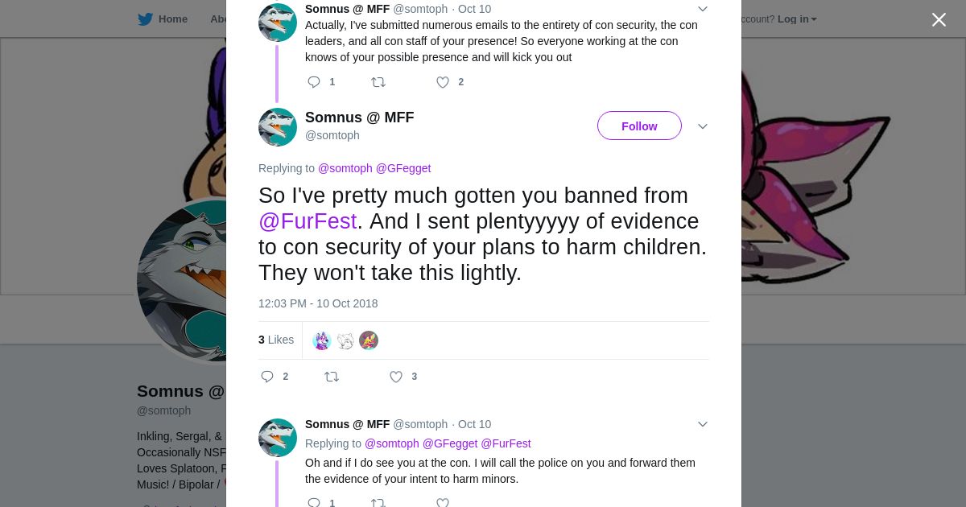Image resolution: width=966 pixels, height=507 pixels.
Task: Open the main tweet's more options chevron
Action: 703,126
